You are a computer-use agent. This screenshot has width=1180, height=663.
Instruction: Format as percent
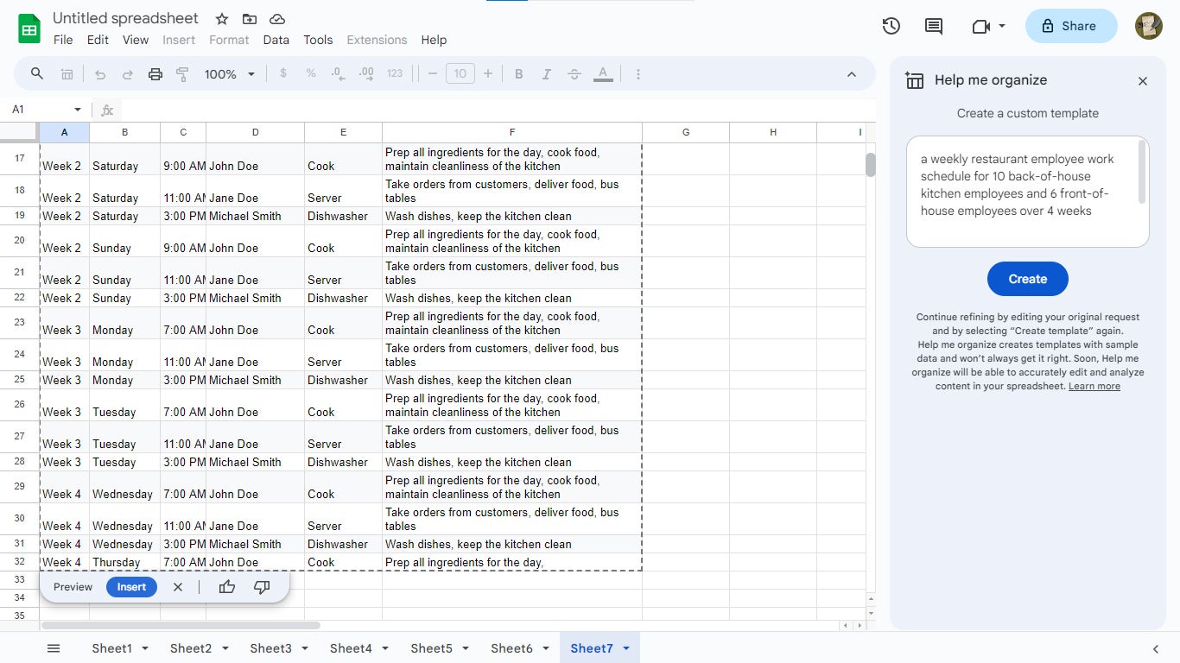311,73
